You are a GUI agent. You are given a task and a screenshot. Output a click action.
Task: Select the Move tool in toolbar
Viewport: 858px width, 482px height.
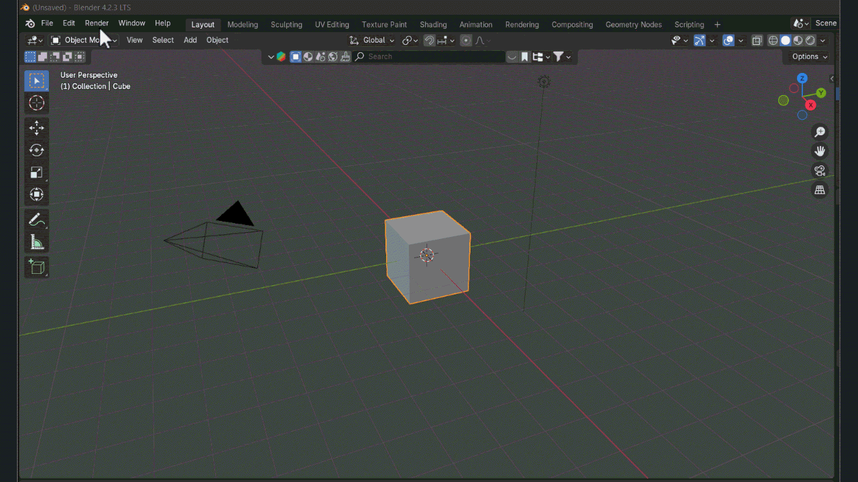click(x=37, y=128)
